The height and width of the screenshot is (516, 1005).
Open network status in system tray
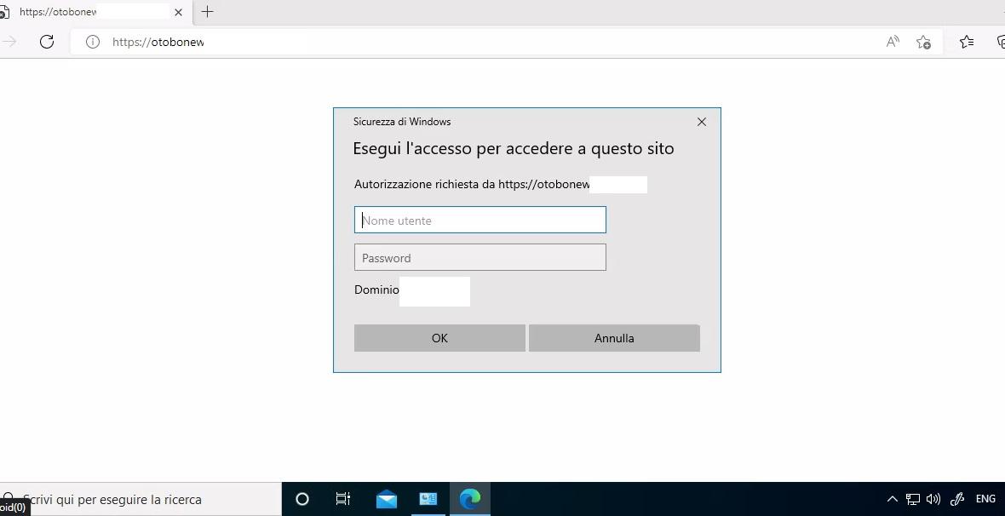pos(912,499)
